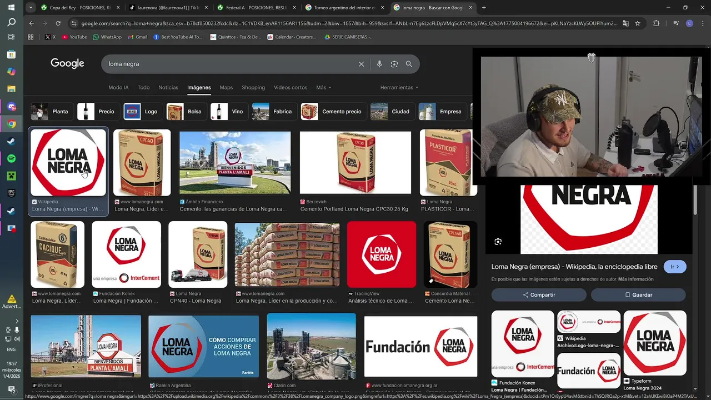Open the WhatsApp bookmark
This screenshot has height=400, width=711.
click(107, 37)
